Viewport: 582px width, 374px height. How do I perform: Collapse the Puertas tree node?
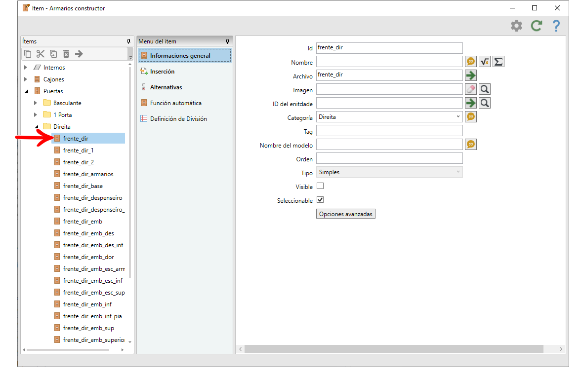(26, 91)
